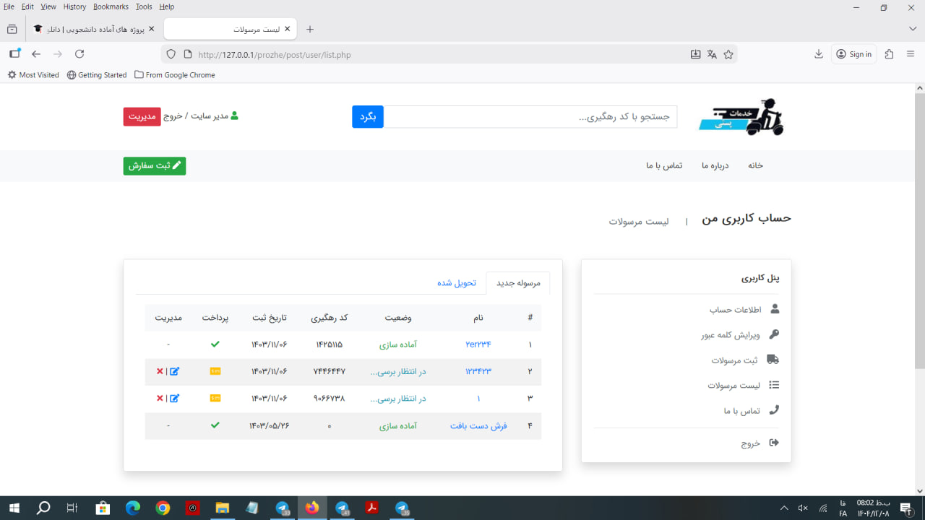
Task: Click the green ثبت سفارش button
Action: (155, 165)
